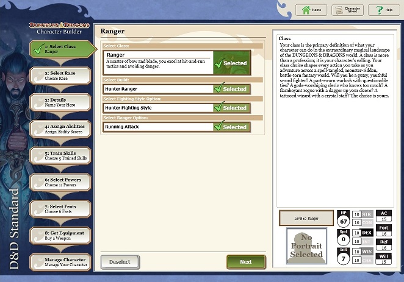
Task: Click the Character Sheet scroll icon
Action: coord(339,10)
